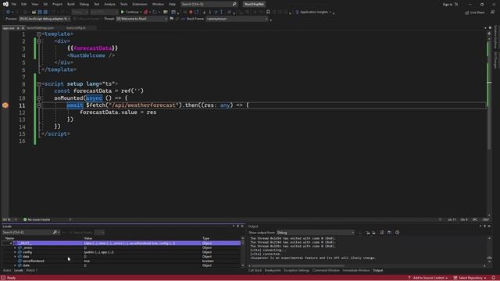Collapse the div block on line 2
This screenshot has width=500, height=281.
[38, 41]
